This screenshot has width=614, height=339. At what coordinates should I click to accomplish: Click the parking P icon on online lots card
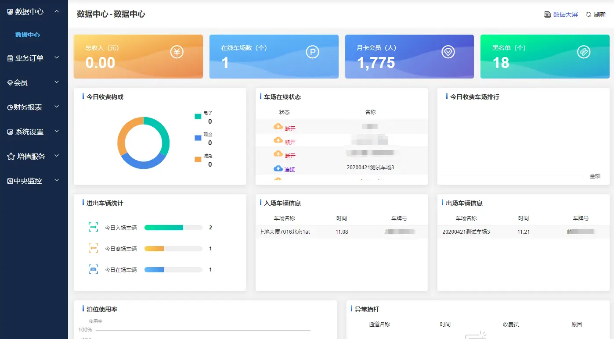(312, 53)
